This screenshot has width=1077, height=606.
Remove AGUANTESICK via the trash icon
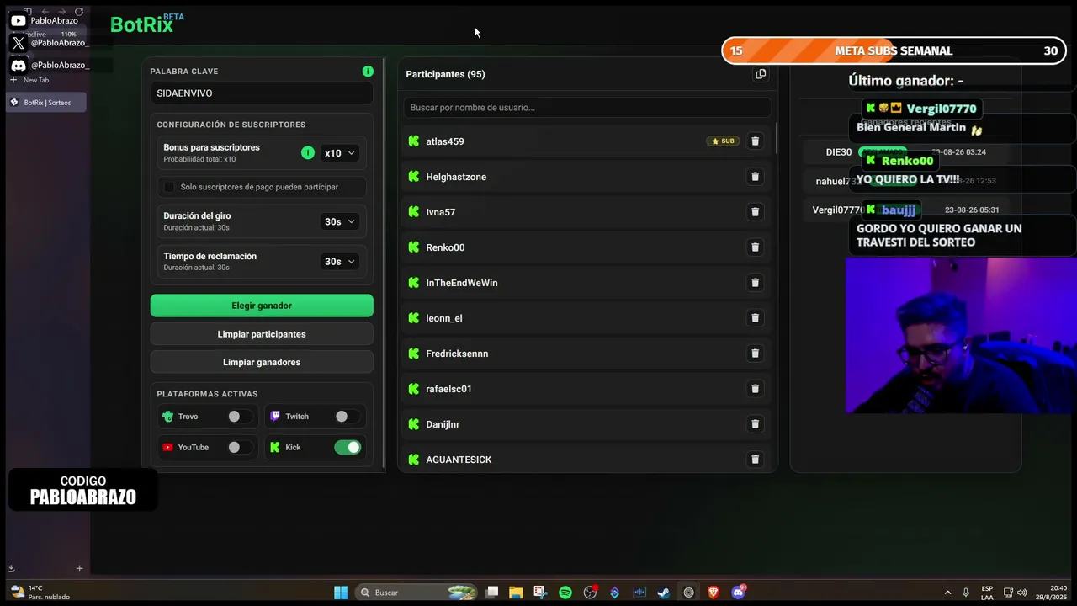[x=755, y=460]
